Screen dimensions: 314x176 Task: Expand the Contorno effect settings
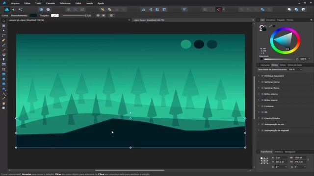click(259, 106)
